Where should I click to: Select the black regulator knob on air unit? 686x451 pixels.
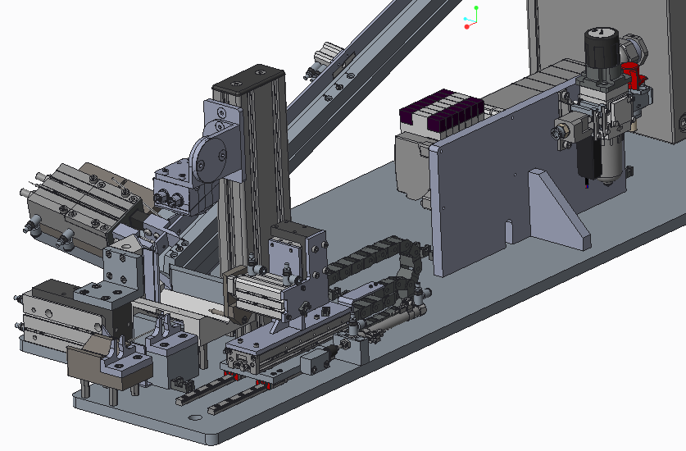[602, 47]
